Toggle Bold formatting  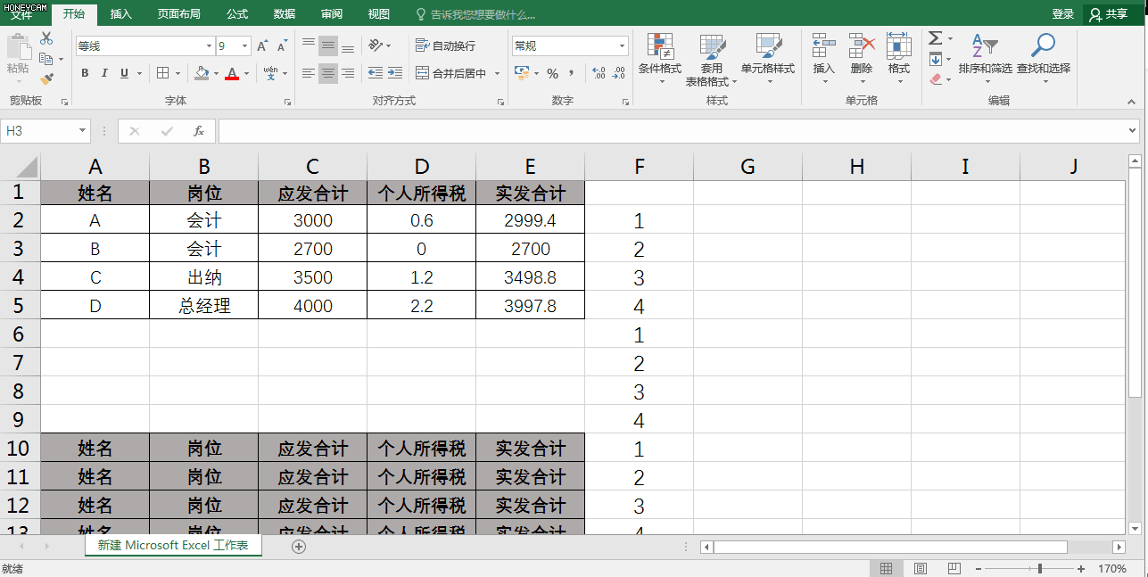(x=85, y=73)
